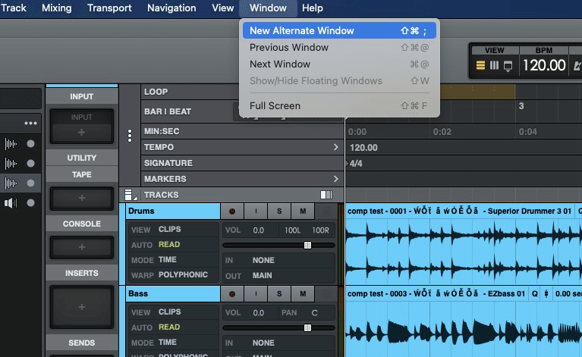This screenshot has width=582, height=357.
Task: Enable input monitoring on Bass track
Action: 256,294
